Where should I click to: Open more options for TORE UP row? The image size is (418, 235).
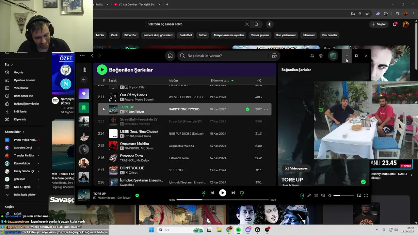pos(266,109)
